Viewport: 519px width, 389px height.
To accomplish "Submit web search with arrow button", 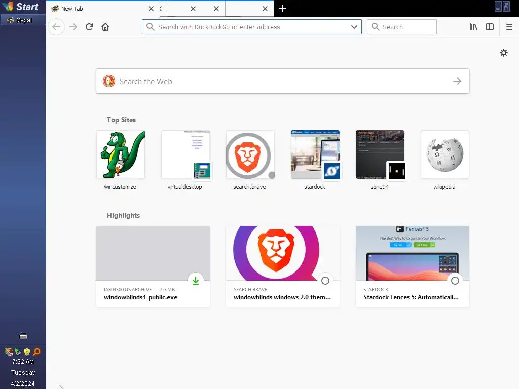I will 457,81.
